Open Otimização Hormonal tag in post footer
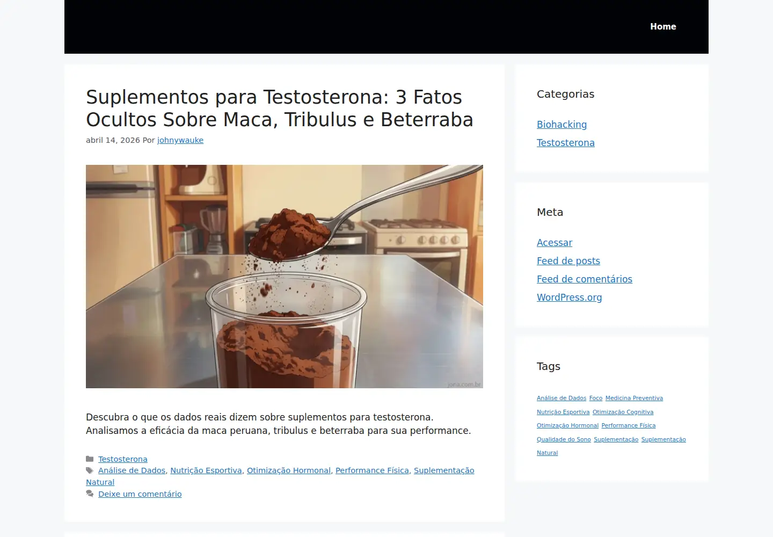773x537 pixels. point(289,470)
